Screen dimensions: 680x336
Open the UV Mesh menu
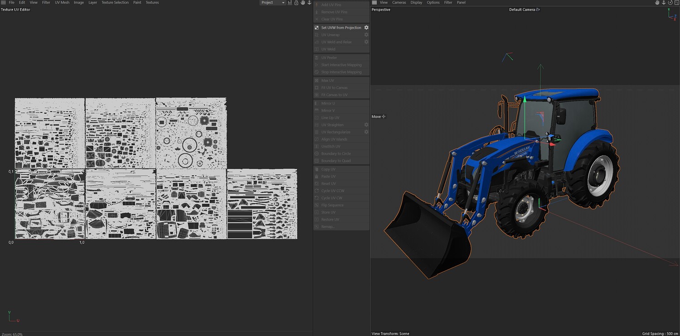(62, 3)
